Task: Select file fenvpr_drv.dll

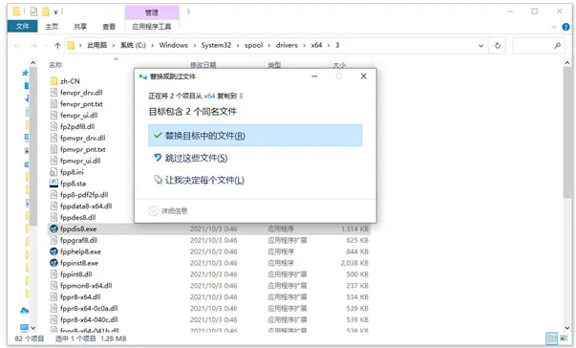Action: pos(81,93)
